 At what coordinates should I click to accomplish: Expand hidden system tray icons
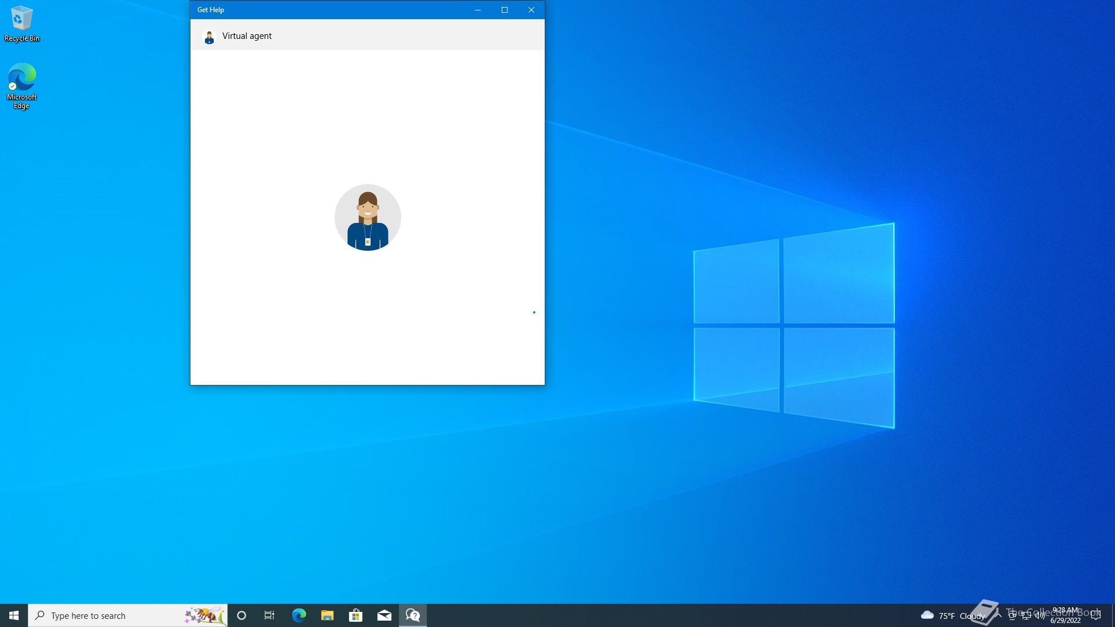pyautogui.click(x=998, y=615)
